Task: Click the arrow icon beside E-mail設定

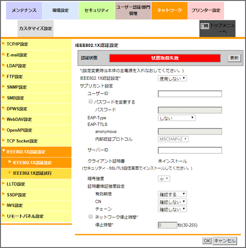Action: point(3,54)
